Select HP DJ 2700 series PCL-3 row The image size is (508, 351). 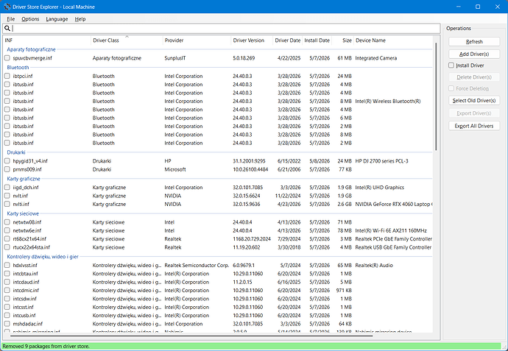tap(381, 161)
